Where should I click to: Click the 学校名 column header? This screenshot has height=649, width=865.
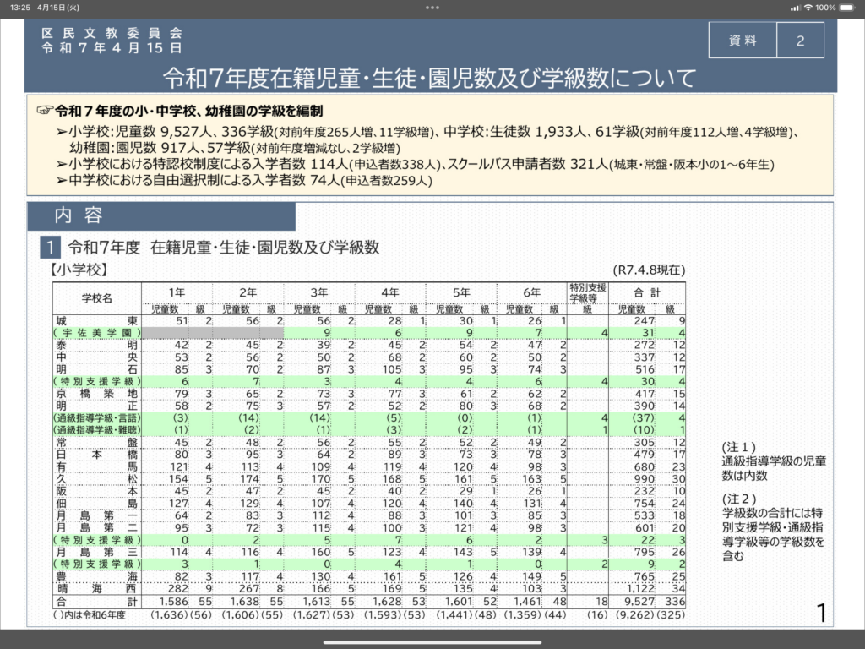(x=97, y=298)
